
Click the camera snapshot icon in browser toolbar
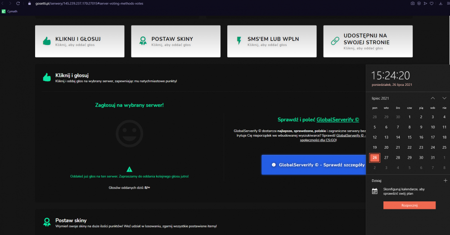click(x=412, y=4)
